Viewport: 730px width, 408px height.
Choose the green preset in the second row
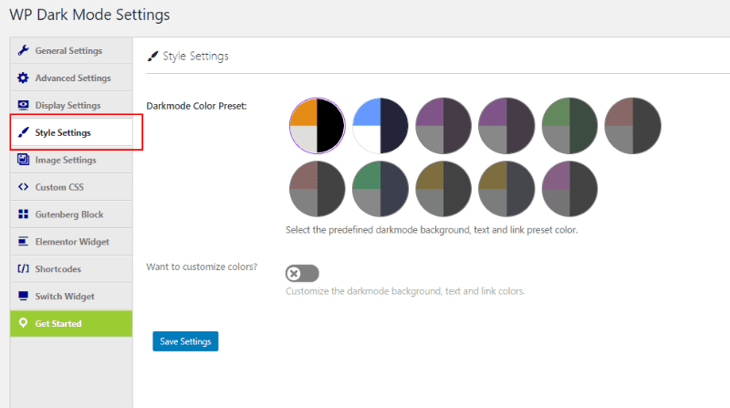tap(380, 188)
